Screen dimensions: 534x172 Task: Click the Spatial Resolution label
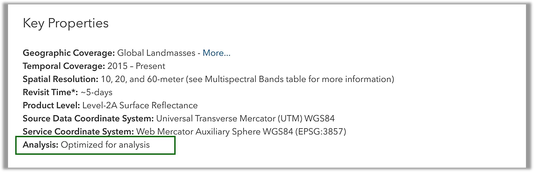[60, 79]
